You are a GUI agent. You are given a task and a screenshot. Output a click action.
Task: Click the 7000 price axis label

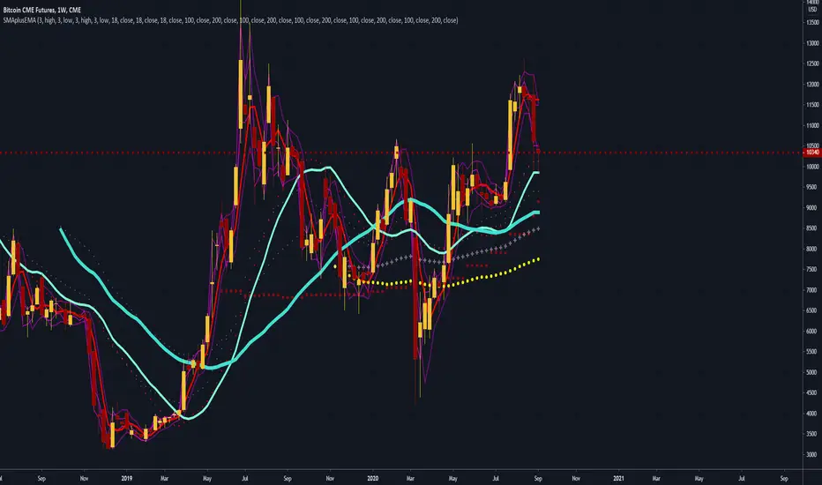pyautogui.click(x=812, y=290)
